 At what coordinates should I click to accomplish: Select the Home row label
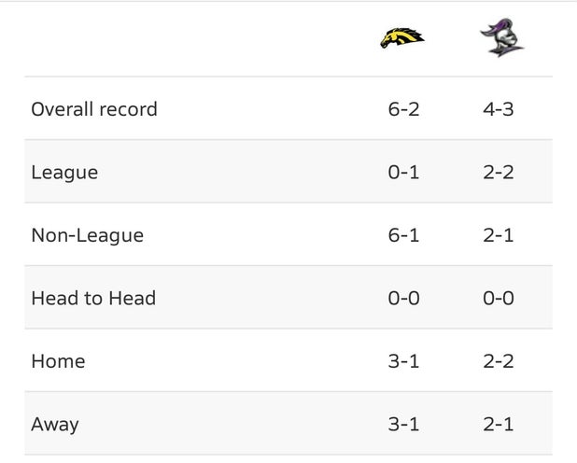[58, 361]
